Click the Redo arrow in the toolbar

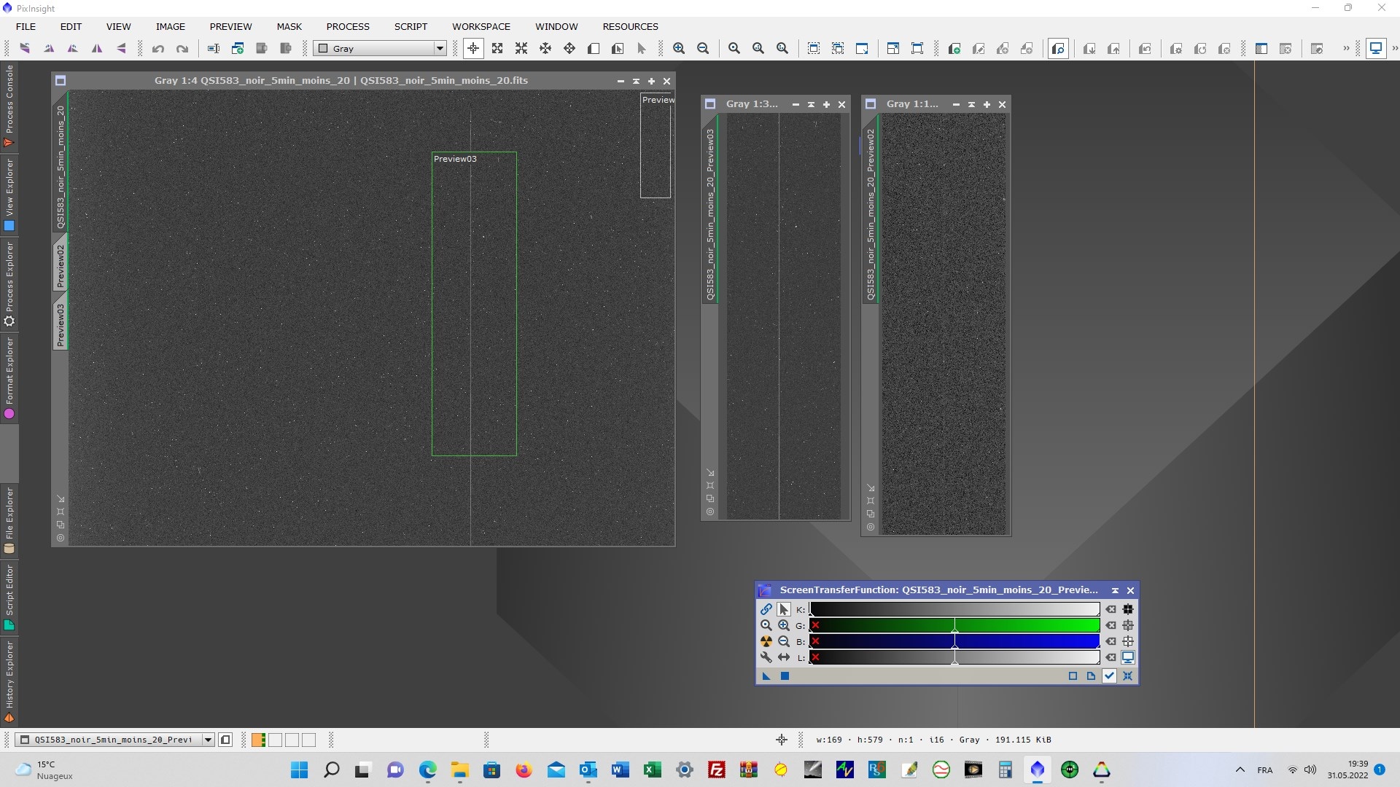coord(182,49)
